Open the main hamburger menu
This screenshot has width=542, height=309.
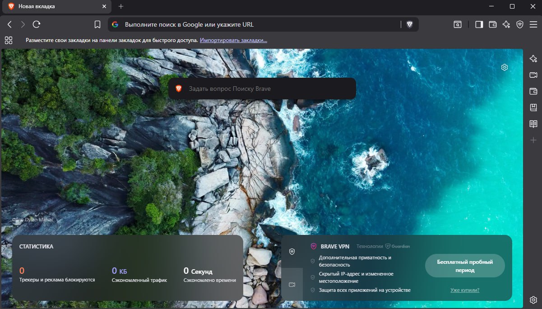point(533,24)
